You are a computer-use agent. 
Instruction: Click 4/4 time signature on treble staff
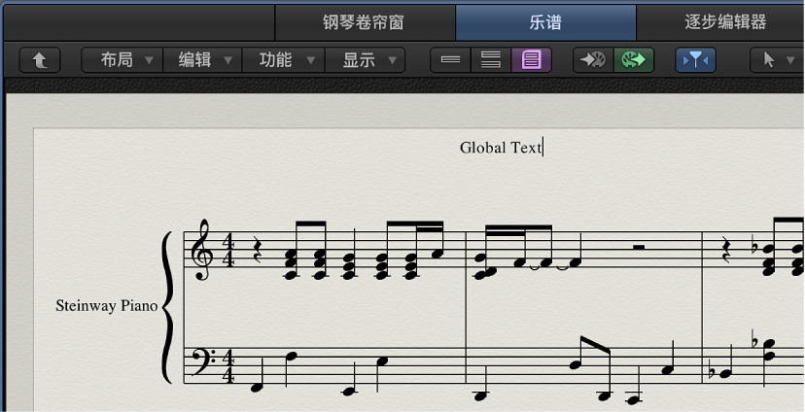coord(227,250)
